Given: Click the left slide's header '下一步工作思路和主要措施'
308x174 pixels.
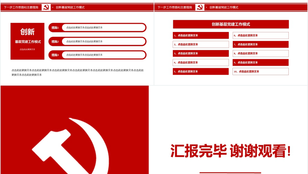Looking at the screenshot, I should [21, 7].
